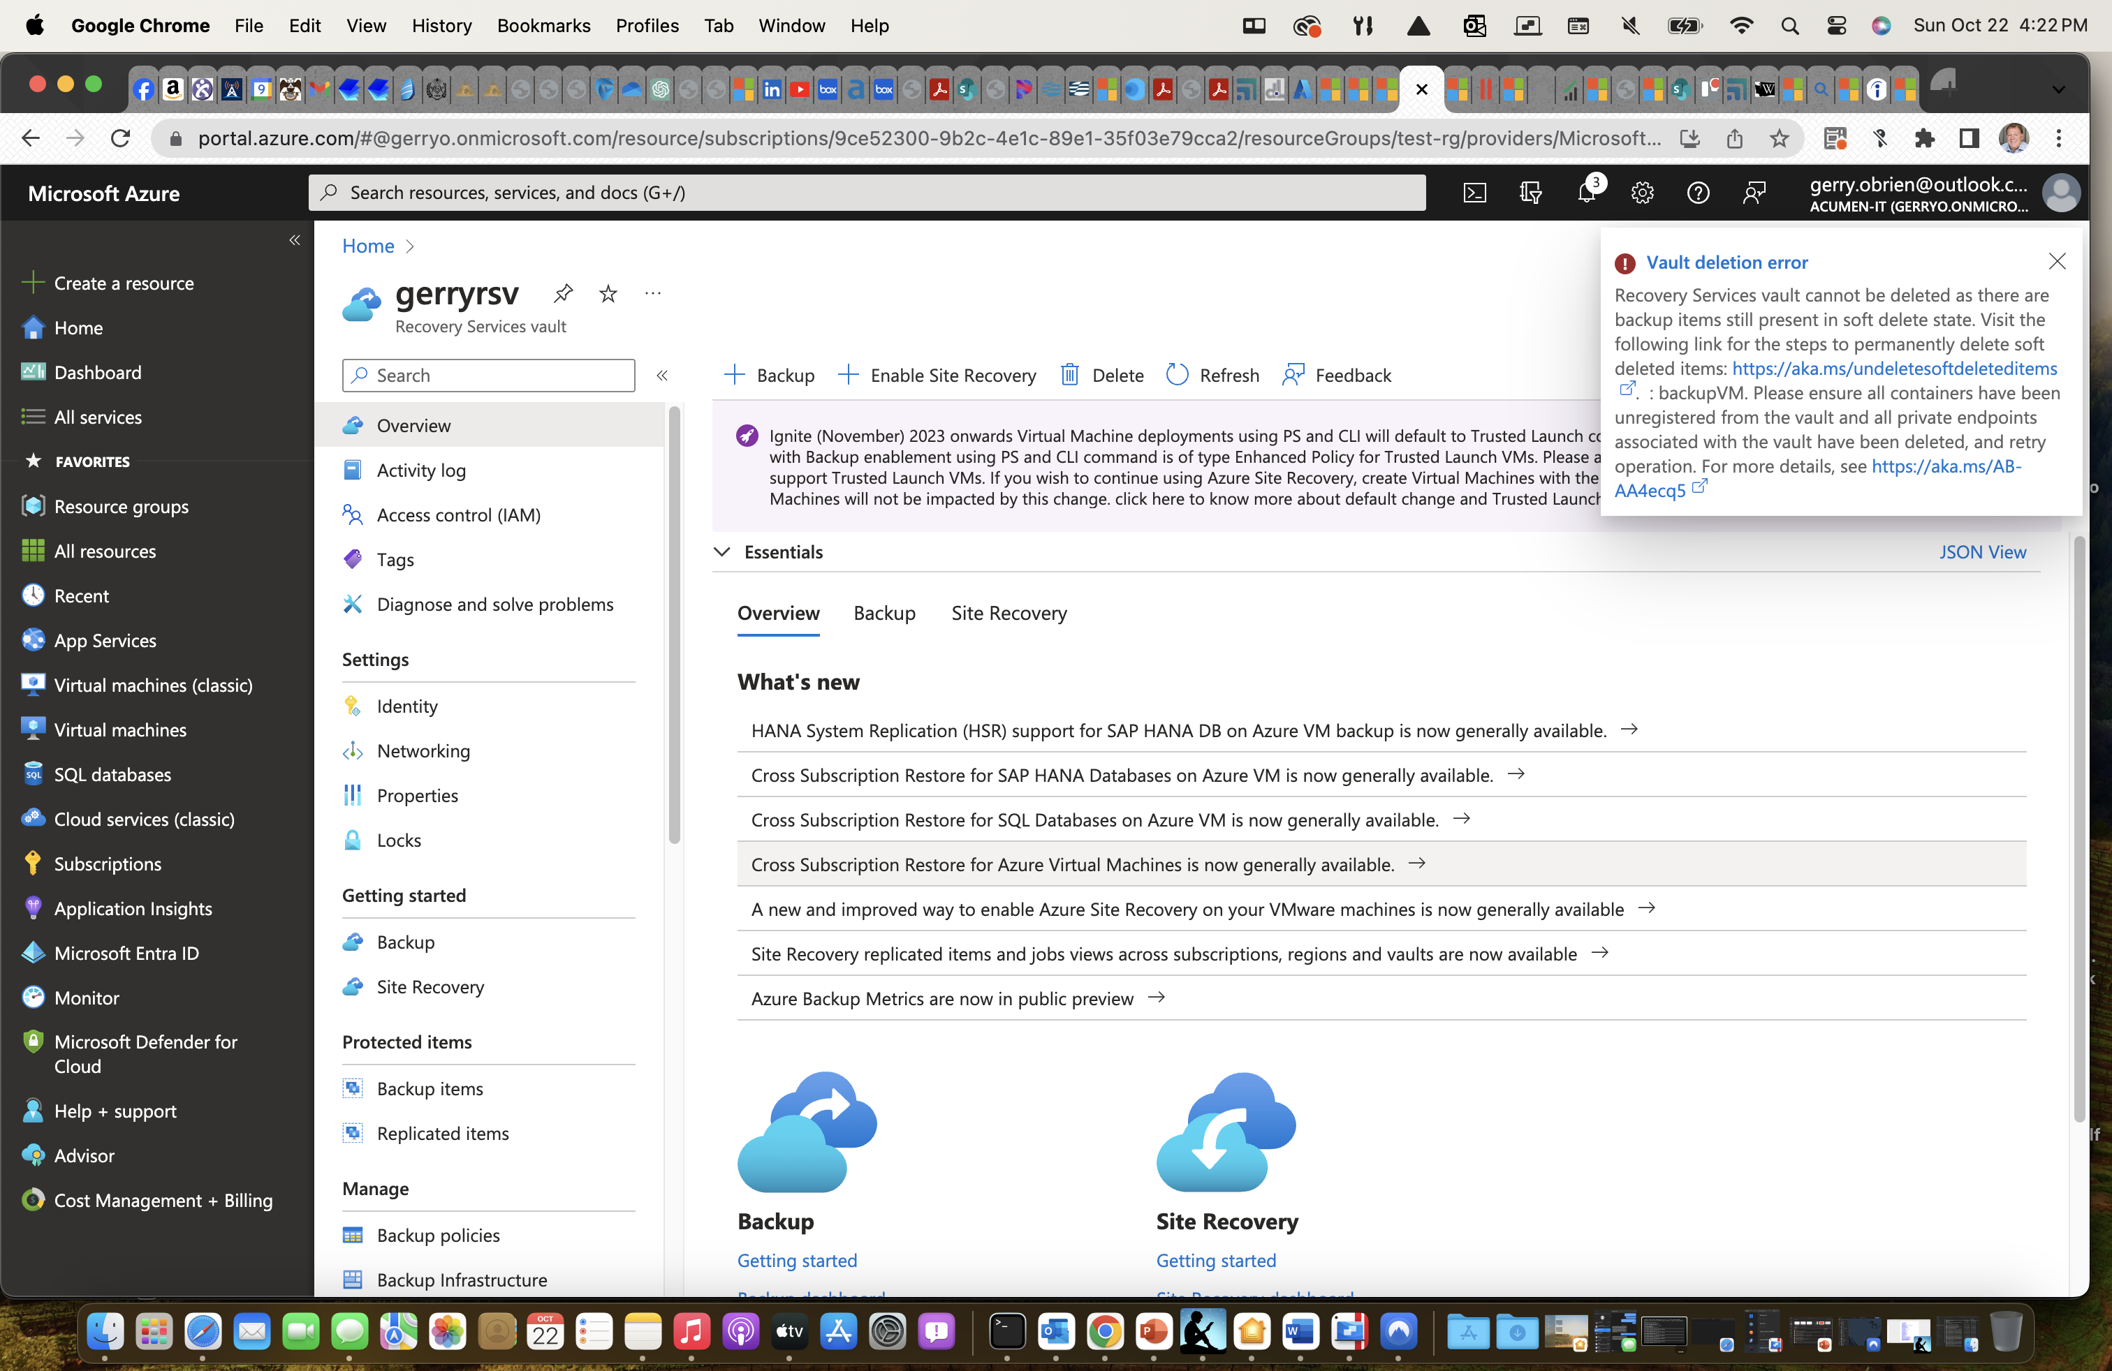Click the resource menu scrollbar
This screenshot has height=1371, width=2112.
tap(675, 625)
